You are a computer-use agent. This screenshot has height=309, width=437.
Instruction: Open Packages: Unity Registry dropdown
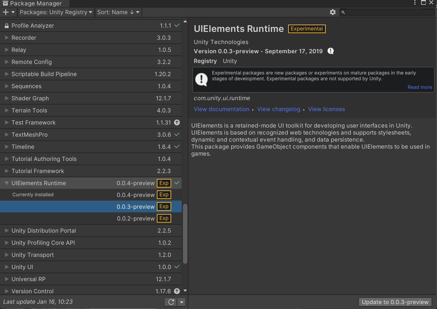(56, 12)
